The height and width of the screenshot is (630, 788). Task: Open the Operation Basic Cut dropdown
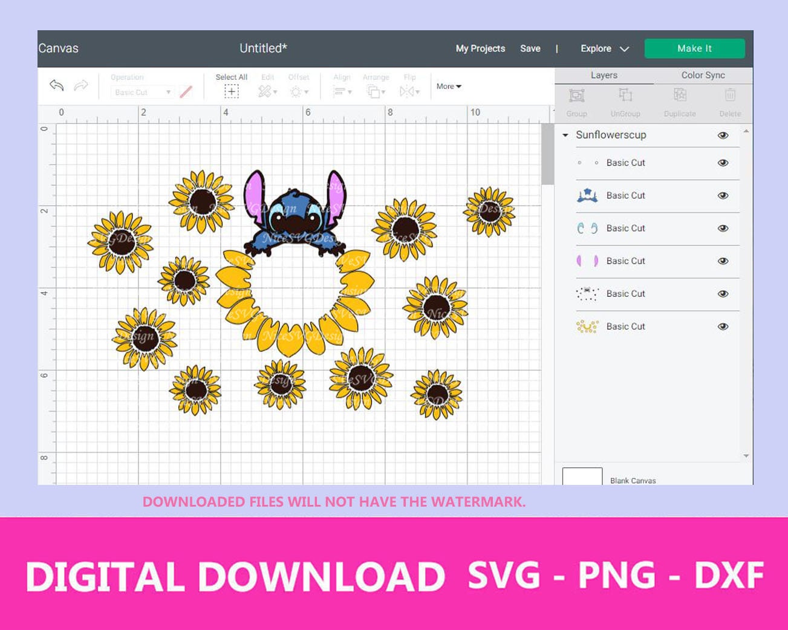point(142,92)
